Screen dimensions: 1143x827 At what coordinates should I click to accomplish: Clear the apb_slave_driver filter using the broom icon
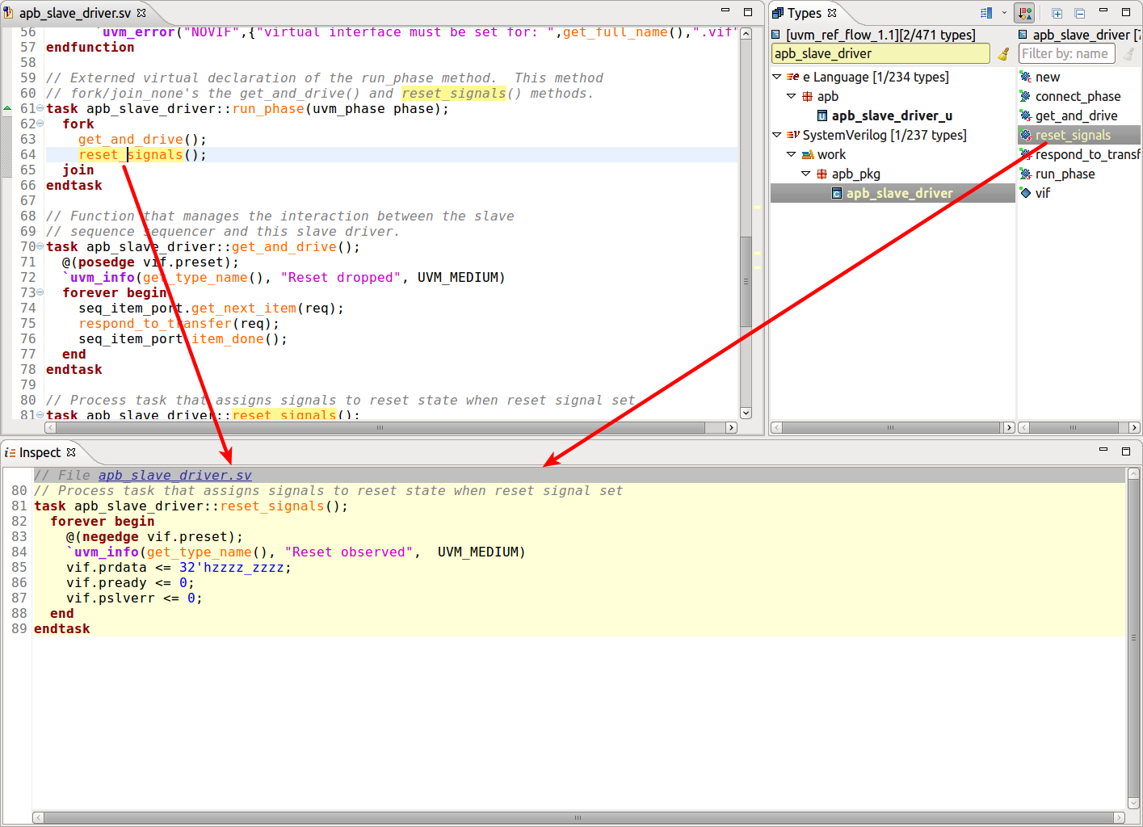[x=1003, y=53]
